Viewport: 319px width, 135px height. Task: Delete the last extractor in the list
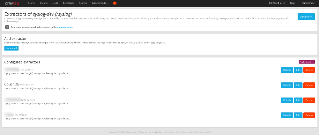tap(309, 115)
